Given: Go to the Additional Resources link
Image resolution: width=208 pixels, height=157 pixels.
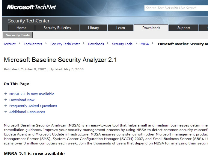Looking at the screenshot, I should [x=27, y=112].
